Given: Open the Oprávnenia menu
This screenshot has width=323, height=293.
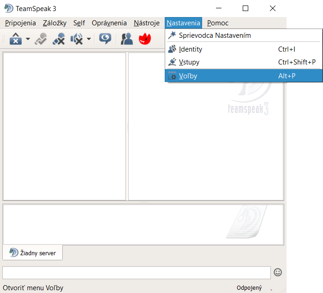Looking at the screenshot, I should click(x=109, y=23).
